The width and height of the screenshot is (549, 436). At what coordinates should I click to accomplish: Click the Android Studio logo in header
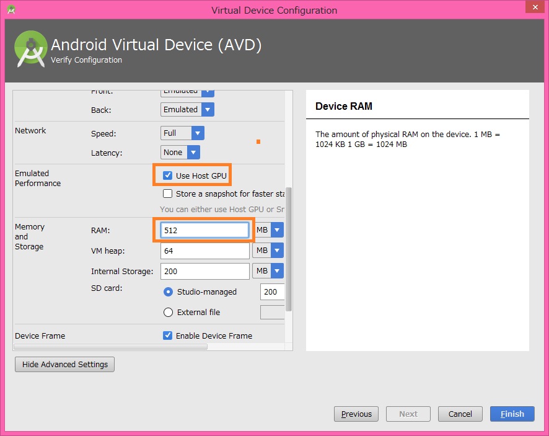31,49
